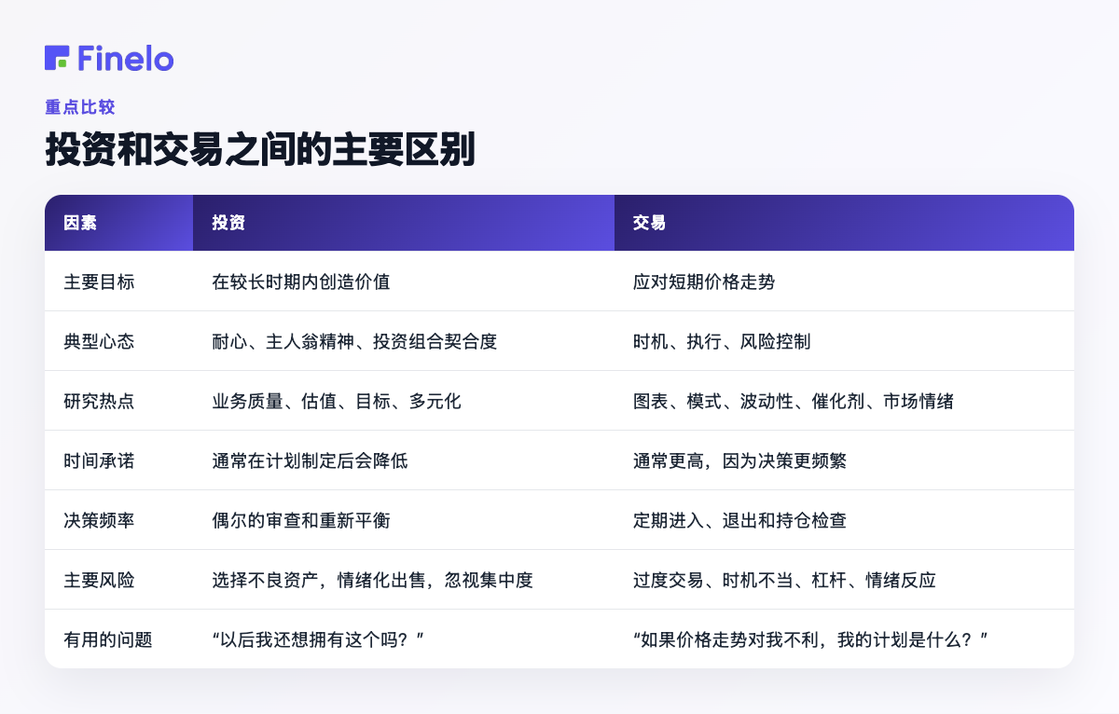Click the 重点比较 subtitle label
The width and height of the screenshot is (1119, 714).
click(80, 107)
